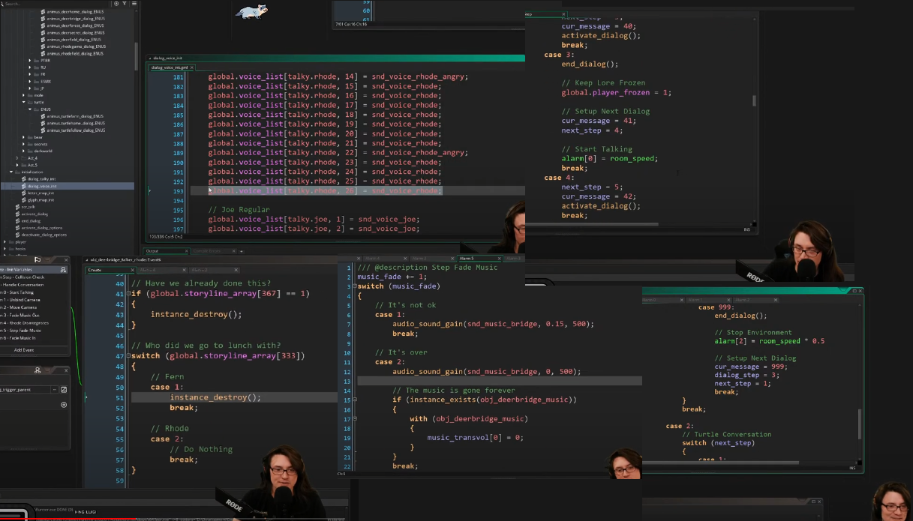Viewport: 913px width, 521px height.
Task: Click the Add Event button
Action: pyautogui.click(x=24, y=350)
